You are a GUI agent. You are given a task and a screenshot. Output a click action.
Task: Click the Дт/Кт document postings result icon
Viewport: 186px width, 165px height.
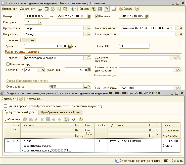pos(94,9)
